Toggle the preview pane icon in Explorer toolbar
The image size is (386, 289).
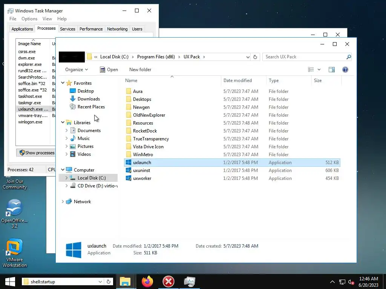pyautogui.click(x=332, y=70)
